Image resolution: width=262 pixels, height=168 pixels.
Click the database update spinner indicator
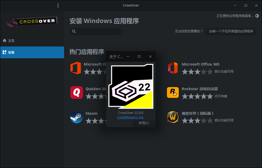(x=257, y=16)
